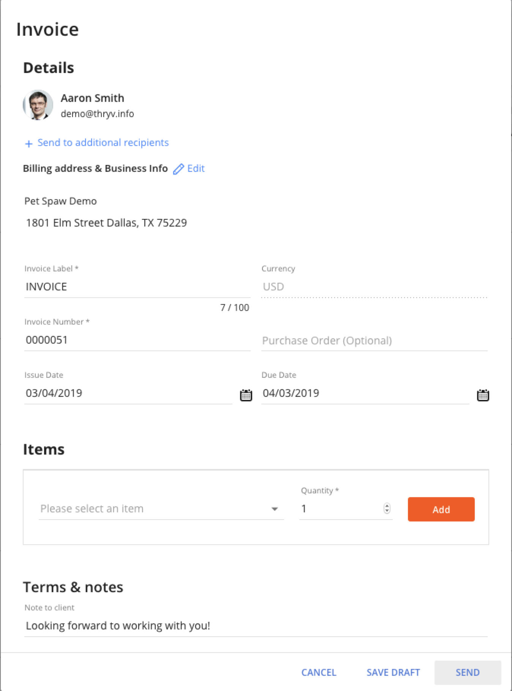This screenshot has width=512, height=691.
Task: Cancel the invoice
Action: tap(319, 672)
